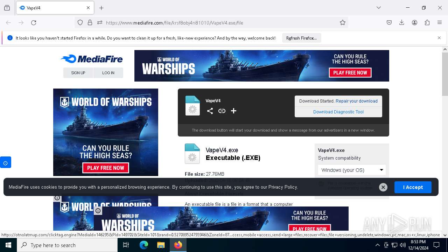The width and height of the screenshot is (448, 252).
Task: Click PLAY FREE NOW in left sidebar ad
Action: 106,168
